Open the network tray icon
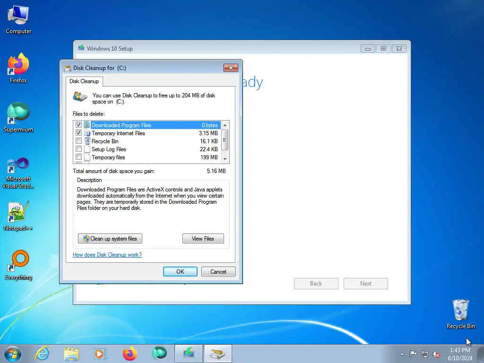The width and height of the screenshot is (484, 363). click(425, 354)
